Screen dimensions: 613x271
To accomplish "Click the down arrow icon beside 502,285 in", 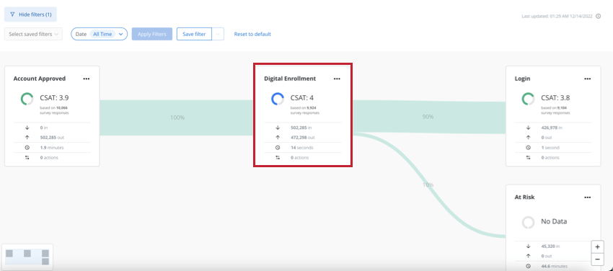I will (x=278, y=128).
